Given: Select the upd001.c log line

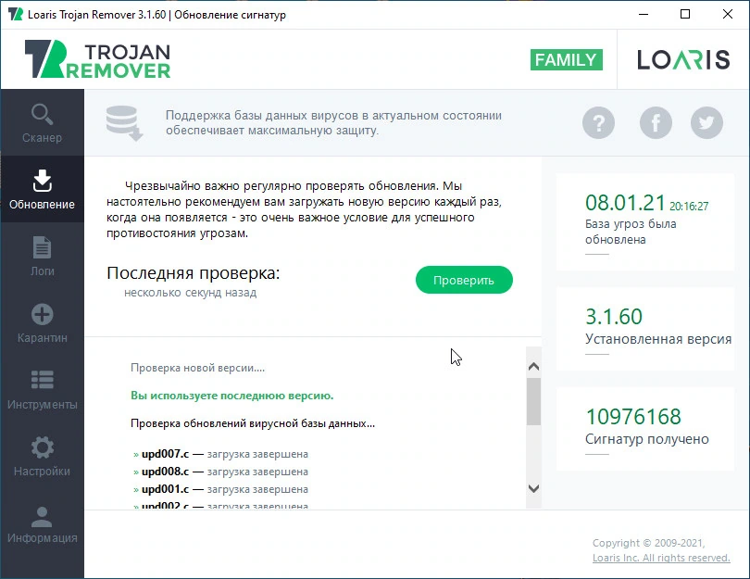Looking at the screenshot, I should click(220, 489).
